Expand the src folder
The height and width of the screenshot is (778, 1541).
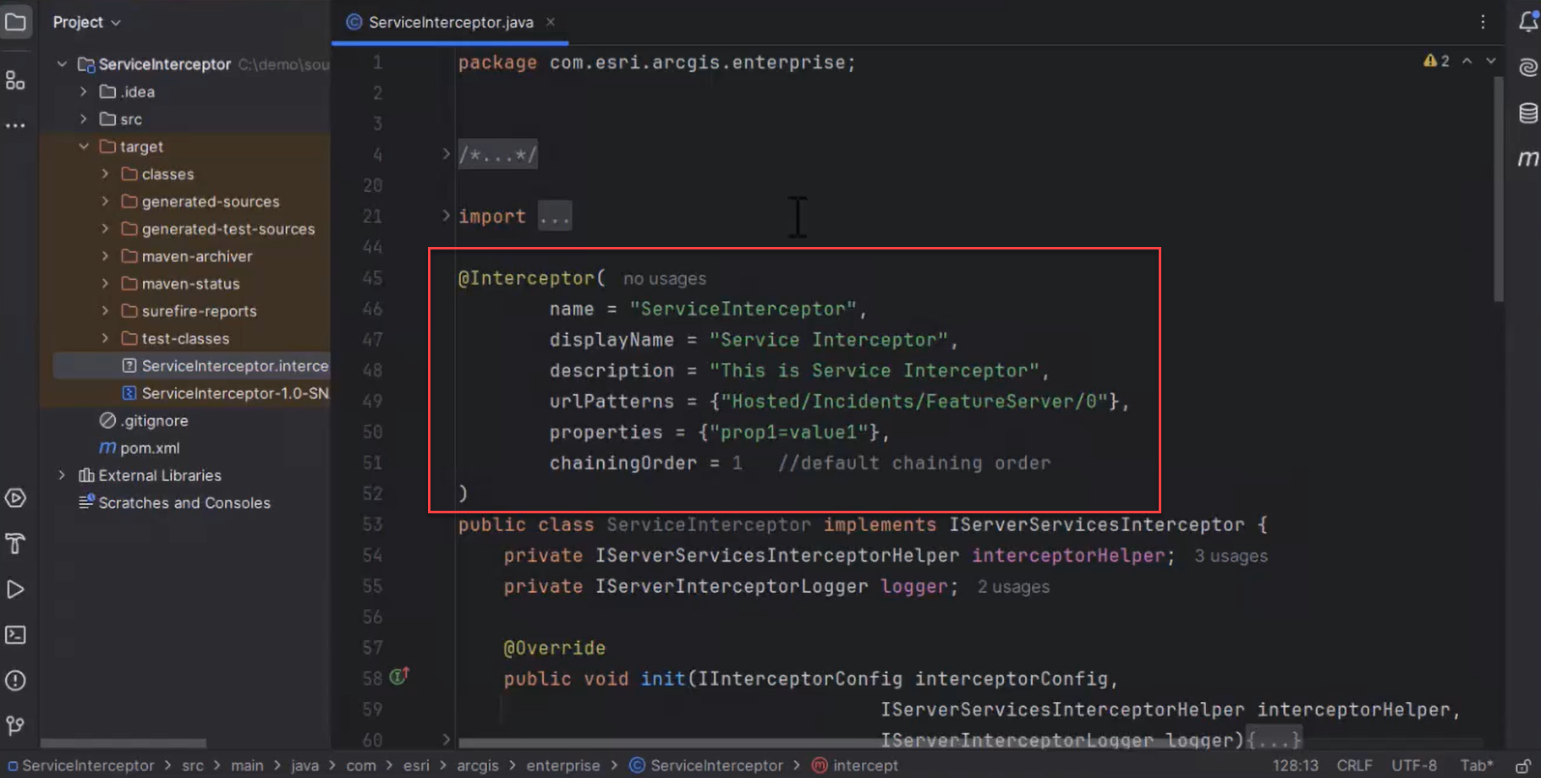84,118
